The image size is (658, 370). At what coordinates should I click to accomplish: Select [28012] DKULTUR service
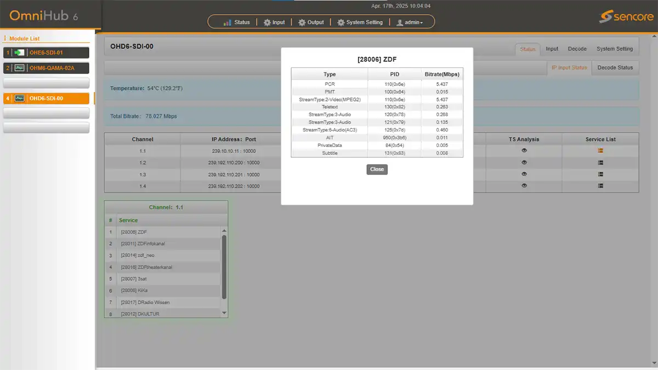click(x=163, y=314)
